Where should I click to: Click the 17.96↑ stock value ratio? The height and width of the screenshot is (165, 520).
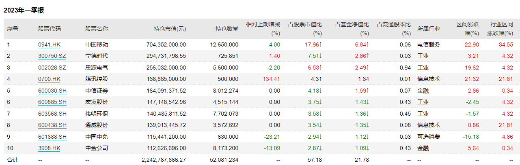314,44
